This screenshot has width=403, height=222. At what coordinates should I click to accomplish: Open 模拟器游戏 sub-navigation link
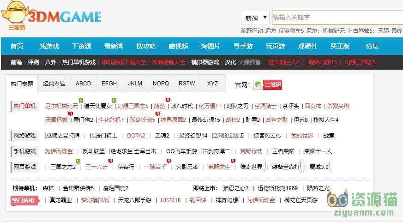coord(205,62)
